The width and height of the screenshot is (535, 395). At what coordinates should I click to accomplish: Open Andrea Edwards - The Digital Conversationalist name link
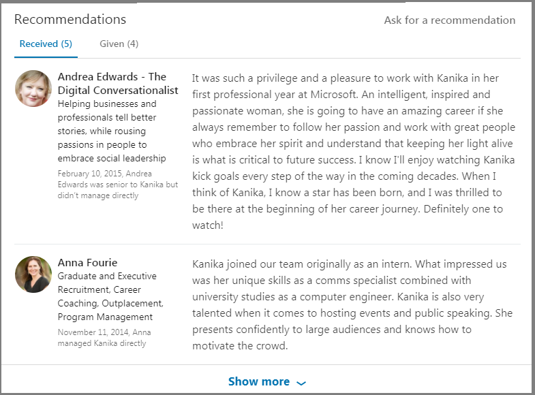117,83
